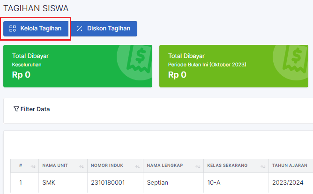Click the receipt icon on the Keseluruhan card
Screen dimensions: 313x194
[139, 59]
